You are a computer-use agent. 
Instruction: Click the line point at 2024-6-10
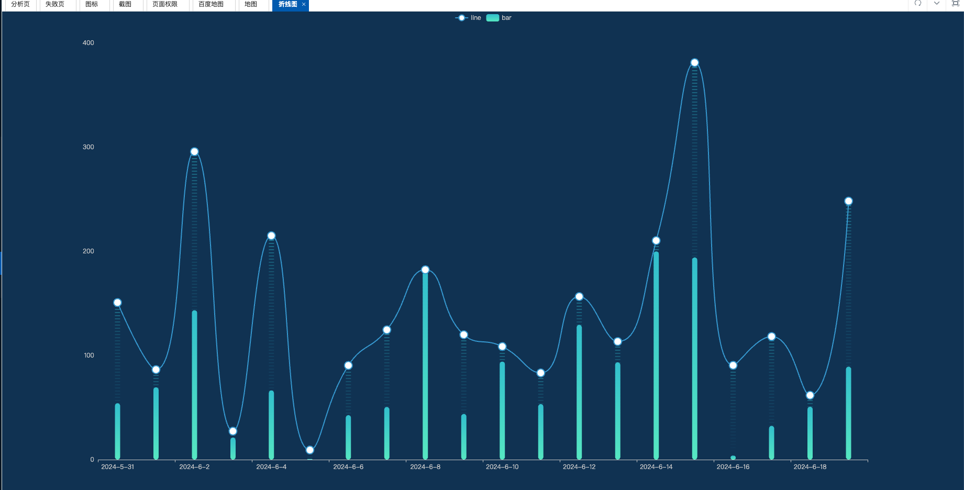point(502,347)
